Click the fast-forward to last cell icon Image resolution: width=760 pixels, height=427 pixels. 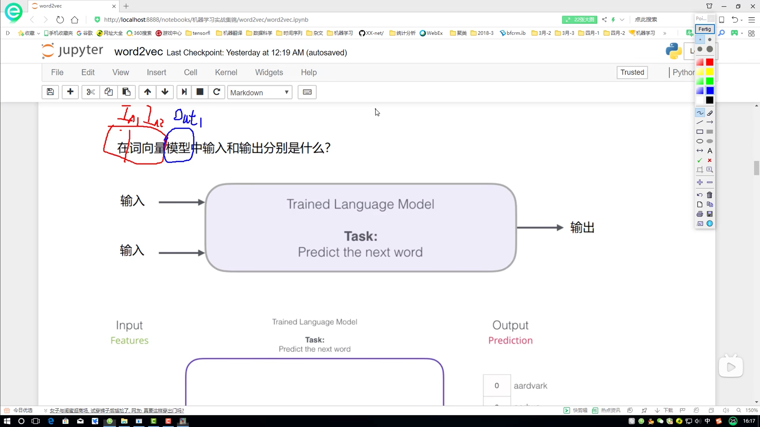point(184,92)
